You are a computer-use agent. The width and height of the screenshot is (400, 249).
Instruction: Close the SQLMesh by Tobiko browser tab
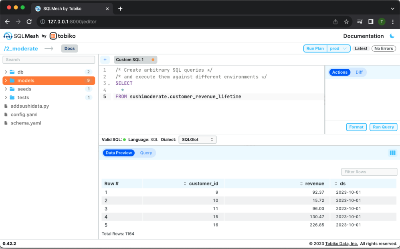[x=107, y=9]
